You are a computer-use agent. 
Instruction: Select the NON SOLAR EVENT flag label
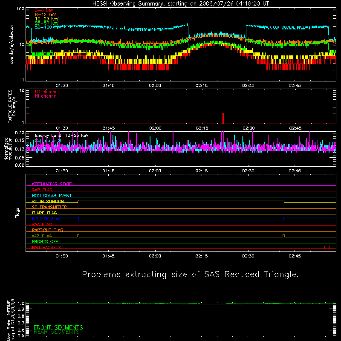[52, 196]
